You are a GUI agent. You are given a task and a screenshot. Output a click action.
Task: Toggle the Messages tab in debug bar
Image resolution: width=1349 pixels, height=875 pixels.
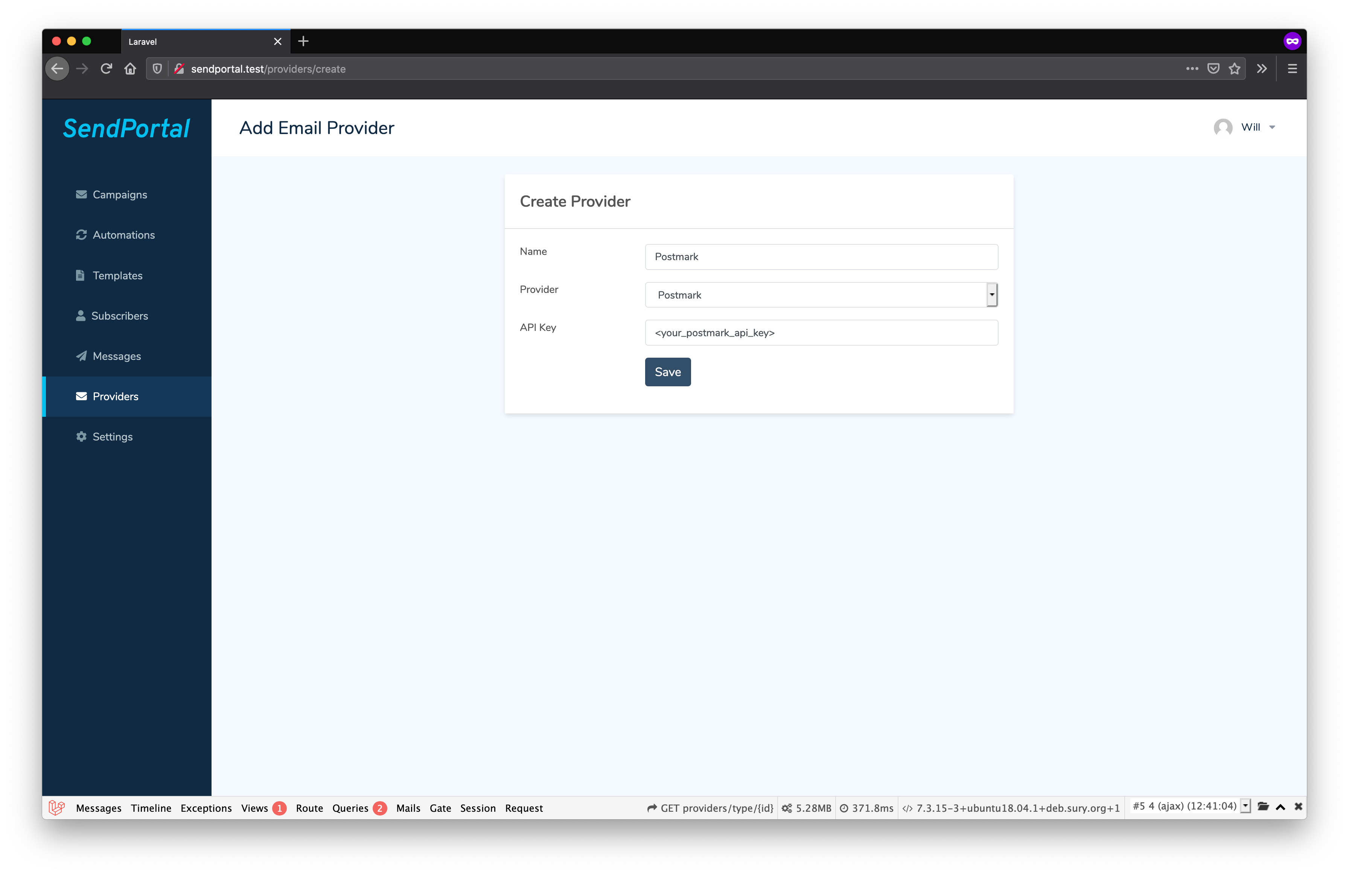point(98,807)
